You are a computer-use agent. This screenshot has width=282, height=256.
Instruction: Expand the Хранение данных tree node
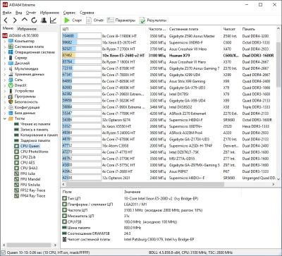pos(5,74)
